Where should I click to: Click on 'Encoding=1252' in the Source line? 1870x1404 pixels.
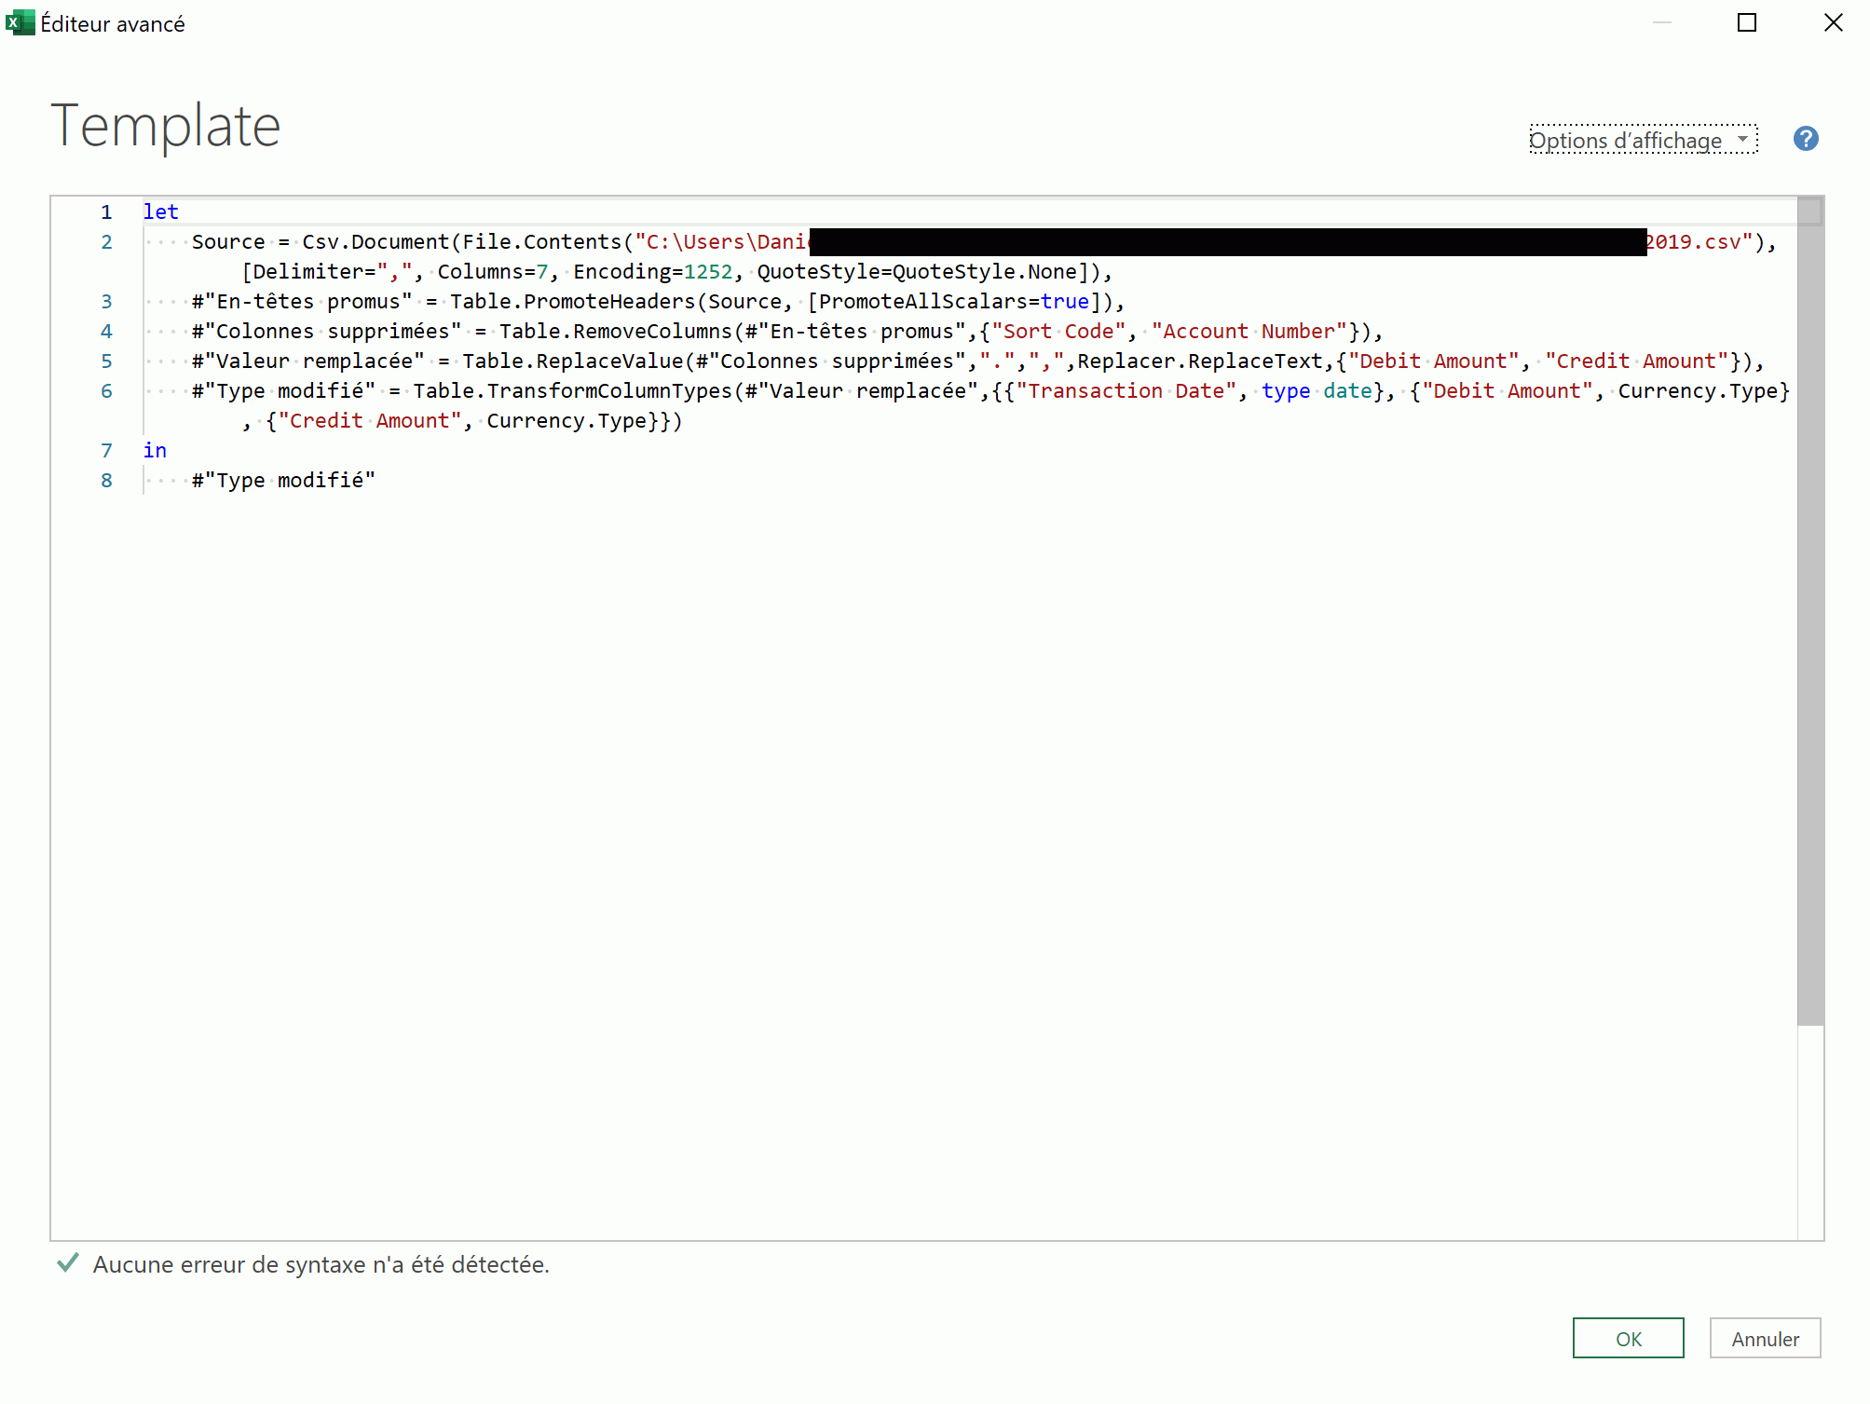coord(652,272)
